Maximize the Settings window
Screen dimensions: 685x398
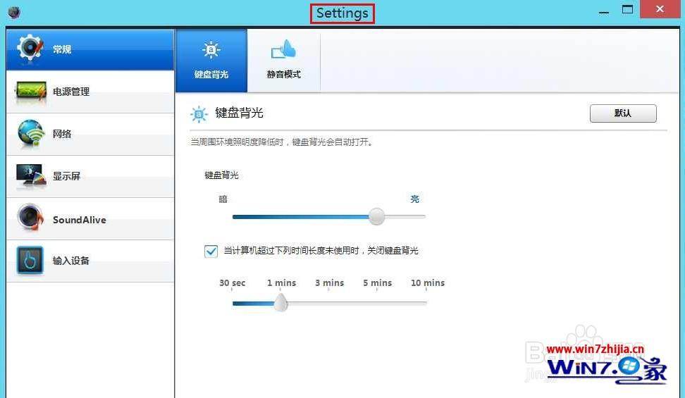[x=627, y=10]
